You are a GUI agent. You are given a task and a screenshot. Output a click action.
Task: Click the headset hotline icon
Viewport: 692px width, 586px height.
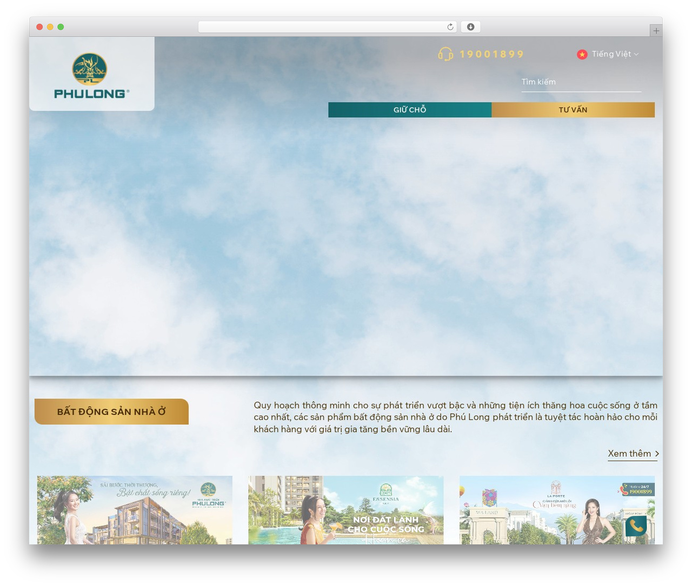coord(445,54)
